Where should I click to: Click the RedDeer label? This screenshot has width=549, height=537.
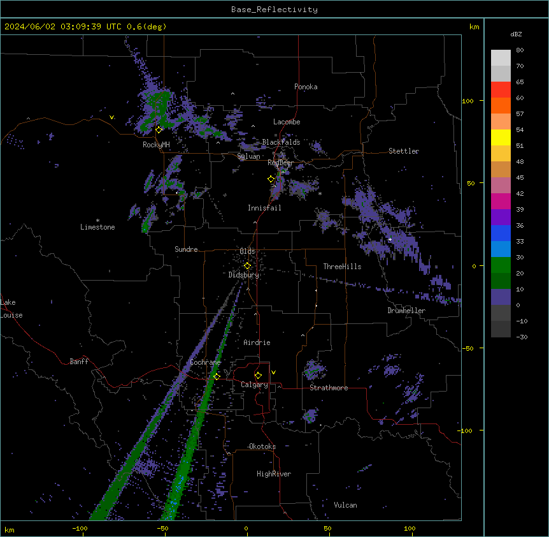[x=280, y=163]
